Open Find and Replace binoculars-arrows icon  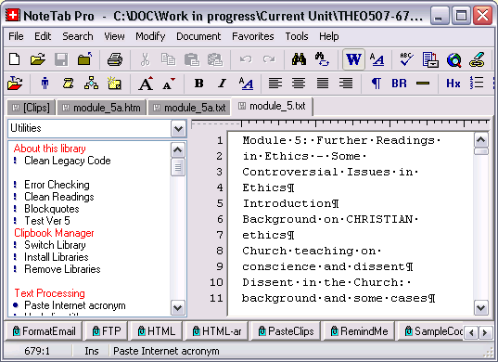(x=322, y=59)
